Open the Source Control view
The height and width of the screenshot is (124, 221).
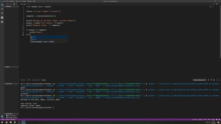pyautogui.click(x=2, y=13)
